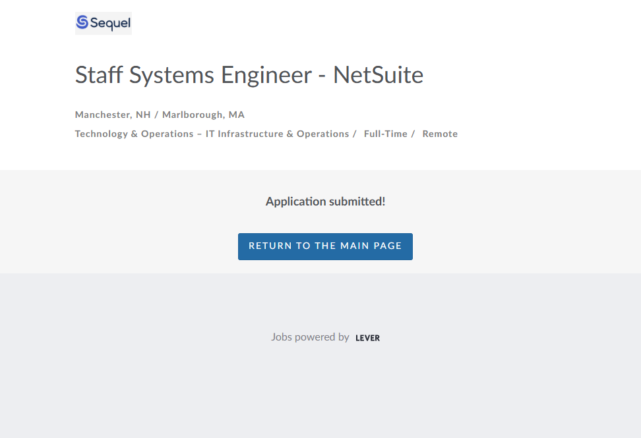Viewport: 641px width, 438px height.
Task: Click the Sequel wordmark text in header
Action: click(110, 24)
